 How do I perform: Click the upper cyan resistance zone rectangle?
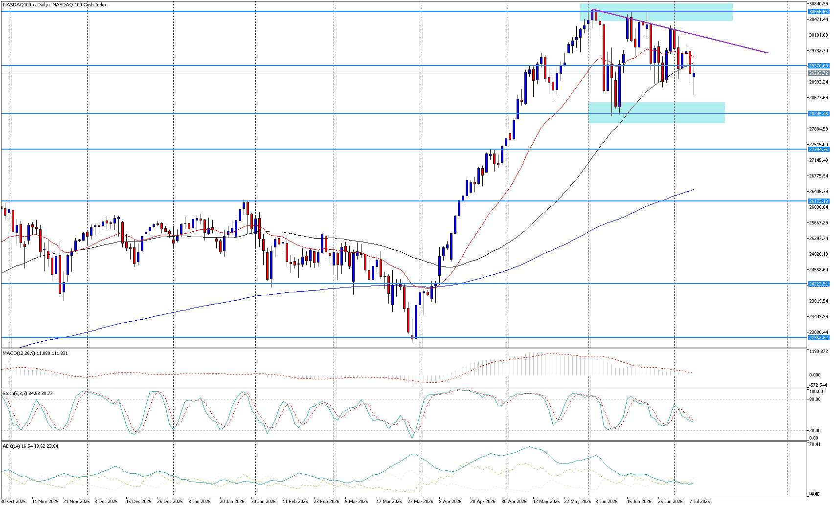656,12
